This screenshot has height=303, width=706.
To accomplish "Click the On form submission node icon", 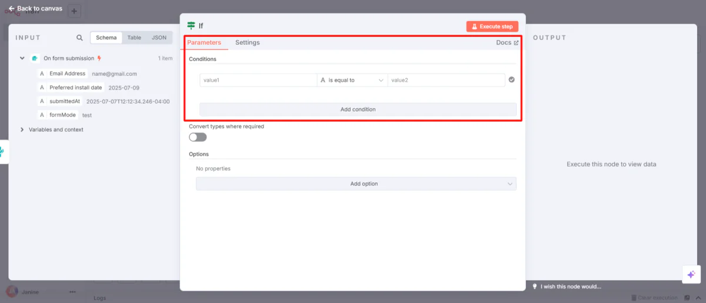I will [35, 58].
